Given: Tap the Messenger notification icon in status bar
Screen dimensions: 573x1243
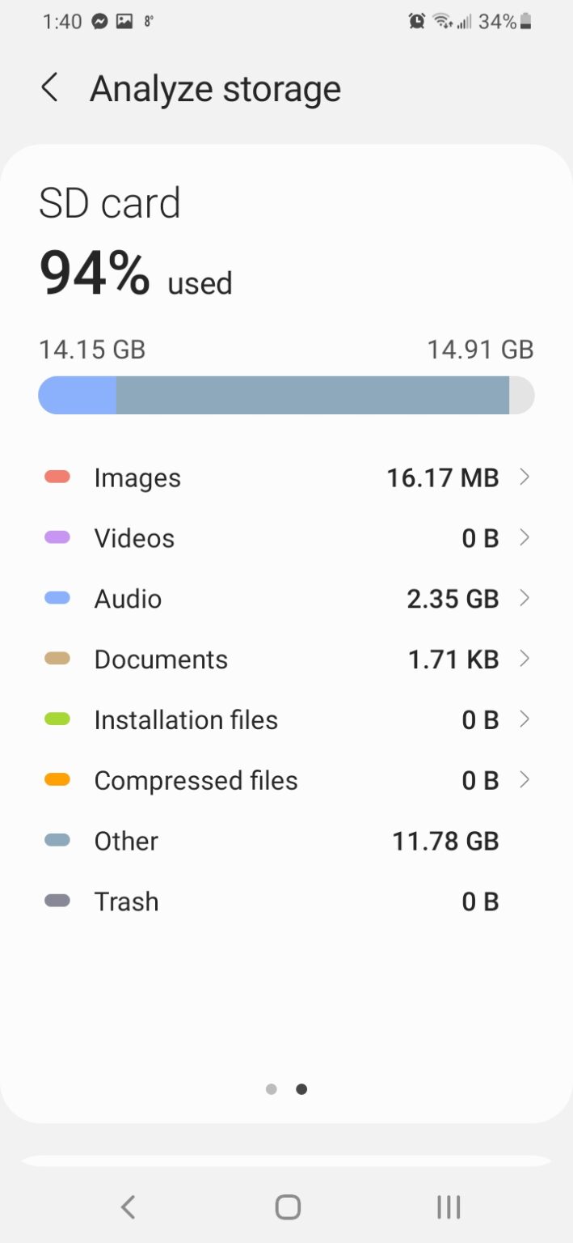Looking at the screenshot, I should click(99, 22).
